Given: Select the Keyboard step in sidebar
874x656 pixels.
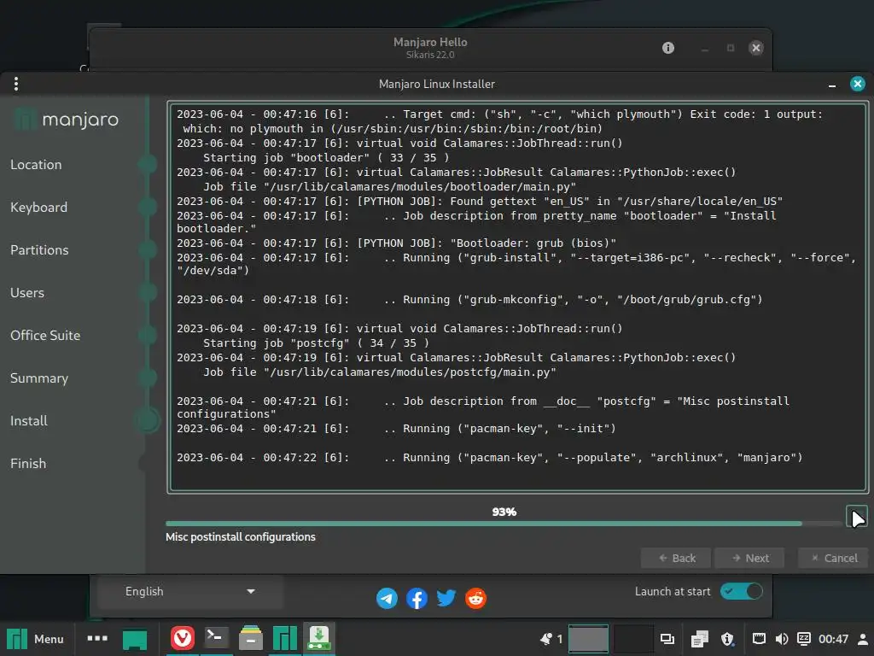Looking at the screenshot, I should coord(38,208).
